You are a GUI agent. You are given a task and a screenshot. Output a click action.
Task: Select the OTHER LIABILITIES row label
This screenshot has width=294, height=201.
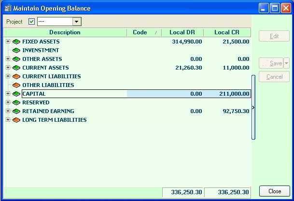coord(48,85)
